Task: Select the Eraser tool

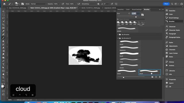Action: click(x=3, y=48)
